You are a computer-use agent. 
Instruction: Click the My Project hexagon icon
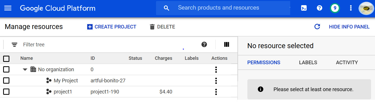click(49, 81)
